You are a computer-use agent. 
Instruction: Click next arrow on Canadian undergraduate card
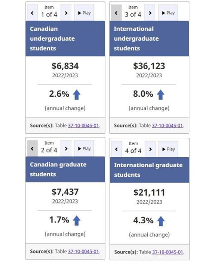[x=66, y=13]
